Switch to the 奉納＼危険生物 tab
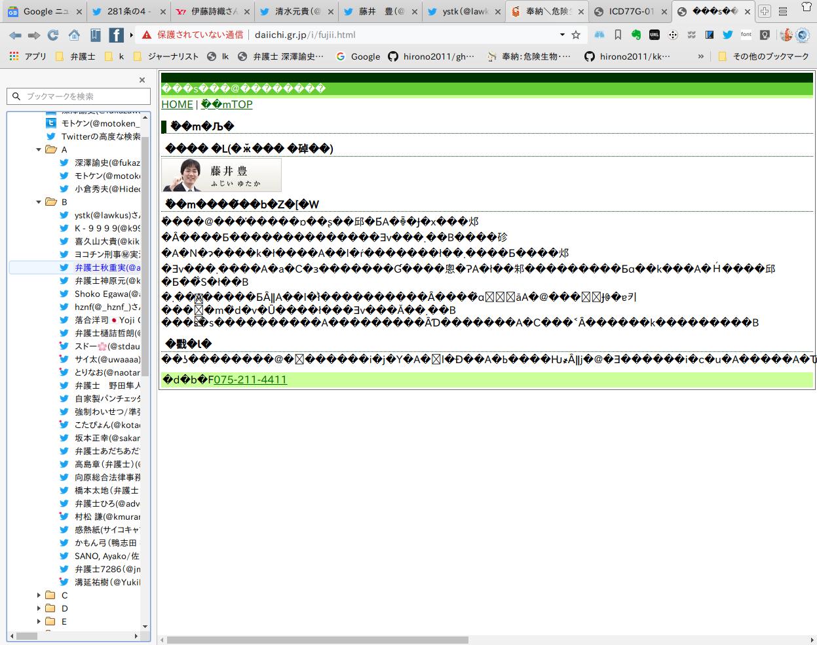The height and width of the screenshot is (645, 817). coord(546,11)
